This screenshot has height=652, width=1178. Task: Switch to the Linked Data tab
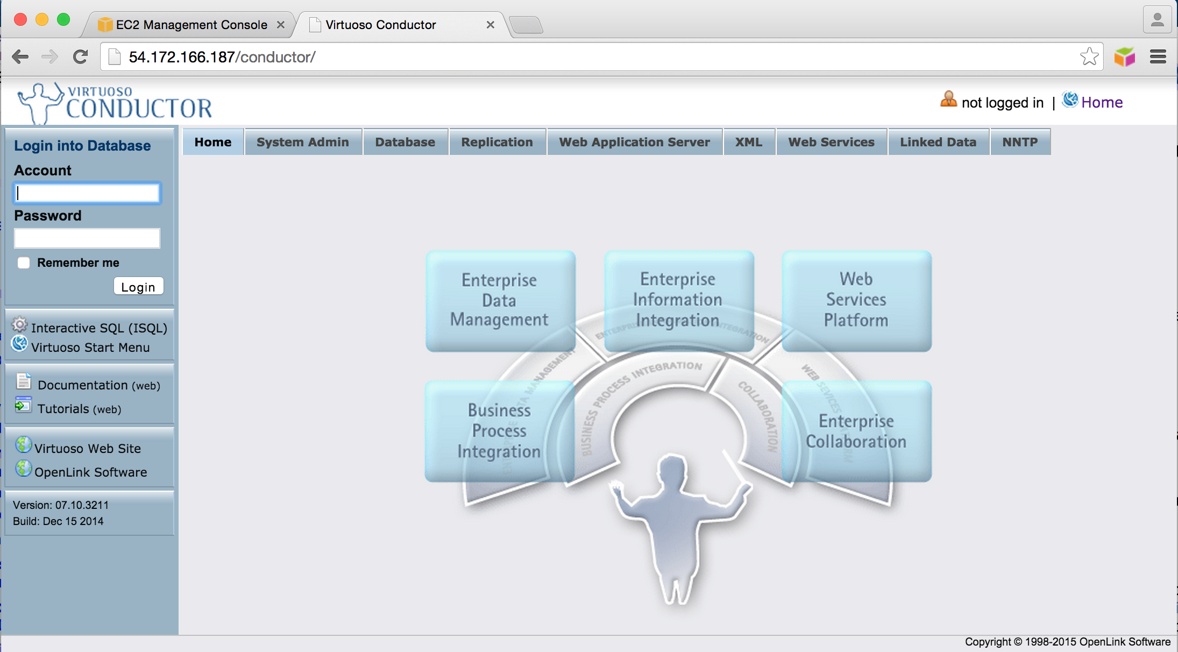[938, 142]
